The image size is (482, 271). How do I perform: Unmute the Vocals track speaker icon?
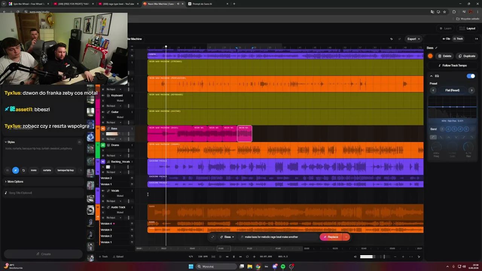point(103,191)
